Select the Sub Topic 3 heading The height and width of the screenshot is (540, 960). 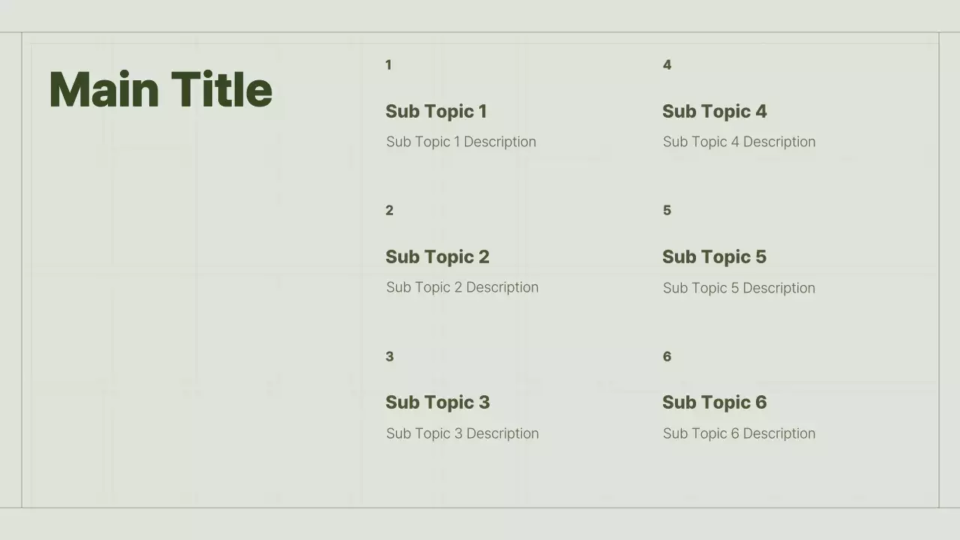point(437,403)
